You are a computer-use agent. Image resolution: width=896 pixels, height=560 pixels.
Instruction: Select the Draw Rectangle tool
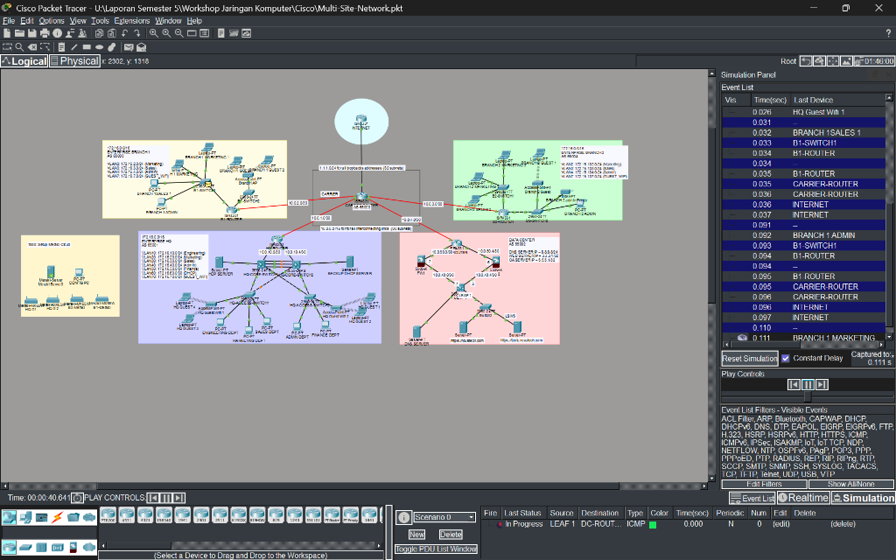[x=87, y=47]
